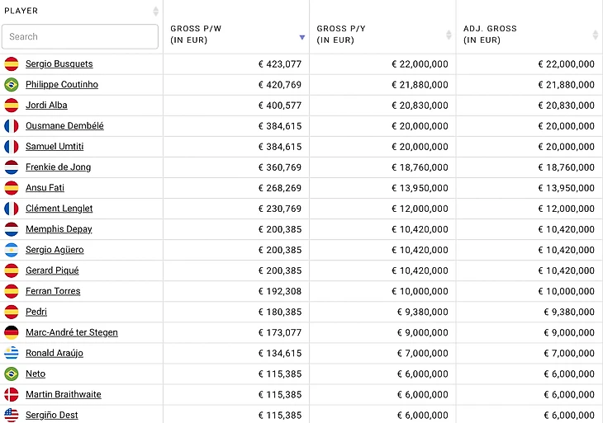Click the Netherlands flag beside Frenkie de Jong

tap(12, 167)
